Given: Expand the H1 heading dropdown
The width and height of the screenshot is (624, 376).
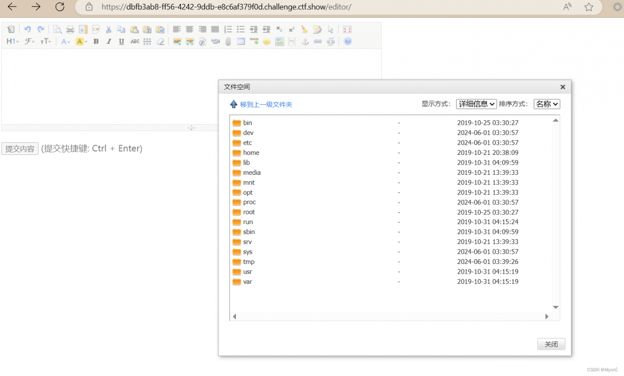Looking at the screenshot, I should [12, 41].
